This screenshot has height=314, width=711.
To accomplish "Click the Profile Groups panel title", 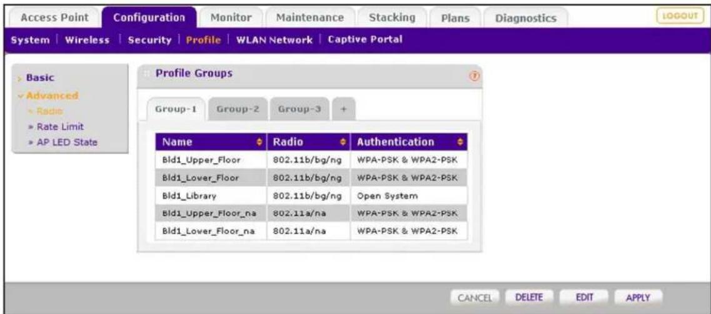I will [x=194, y=73].
